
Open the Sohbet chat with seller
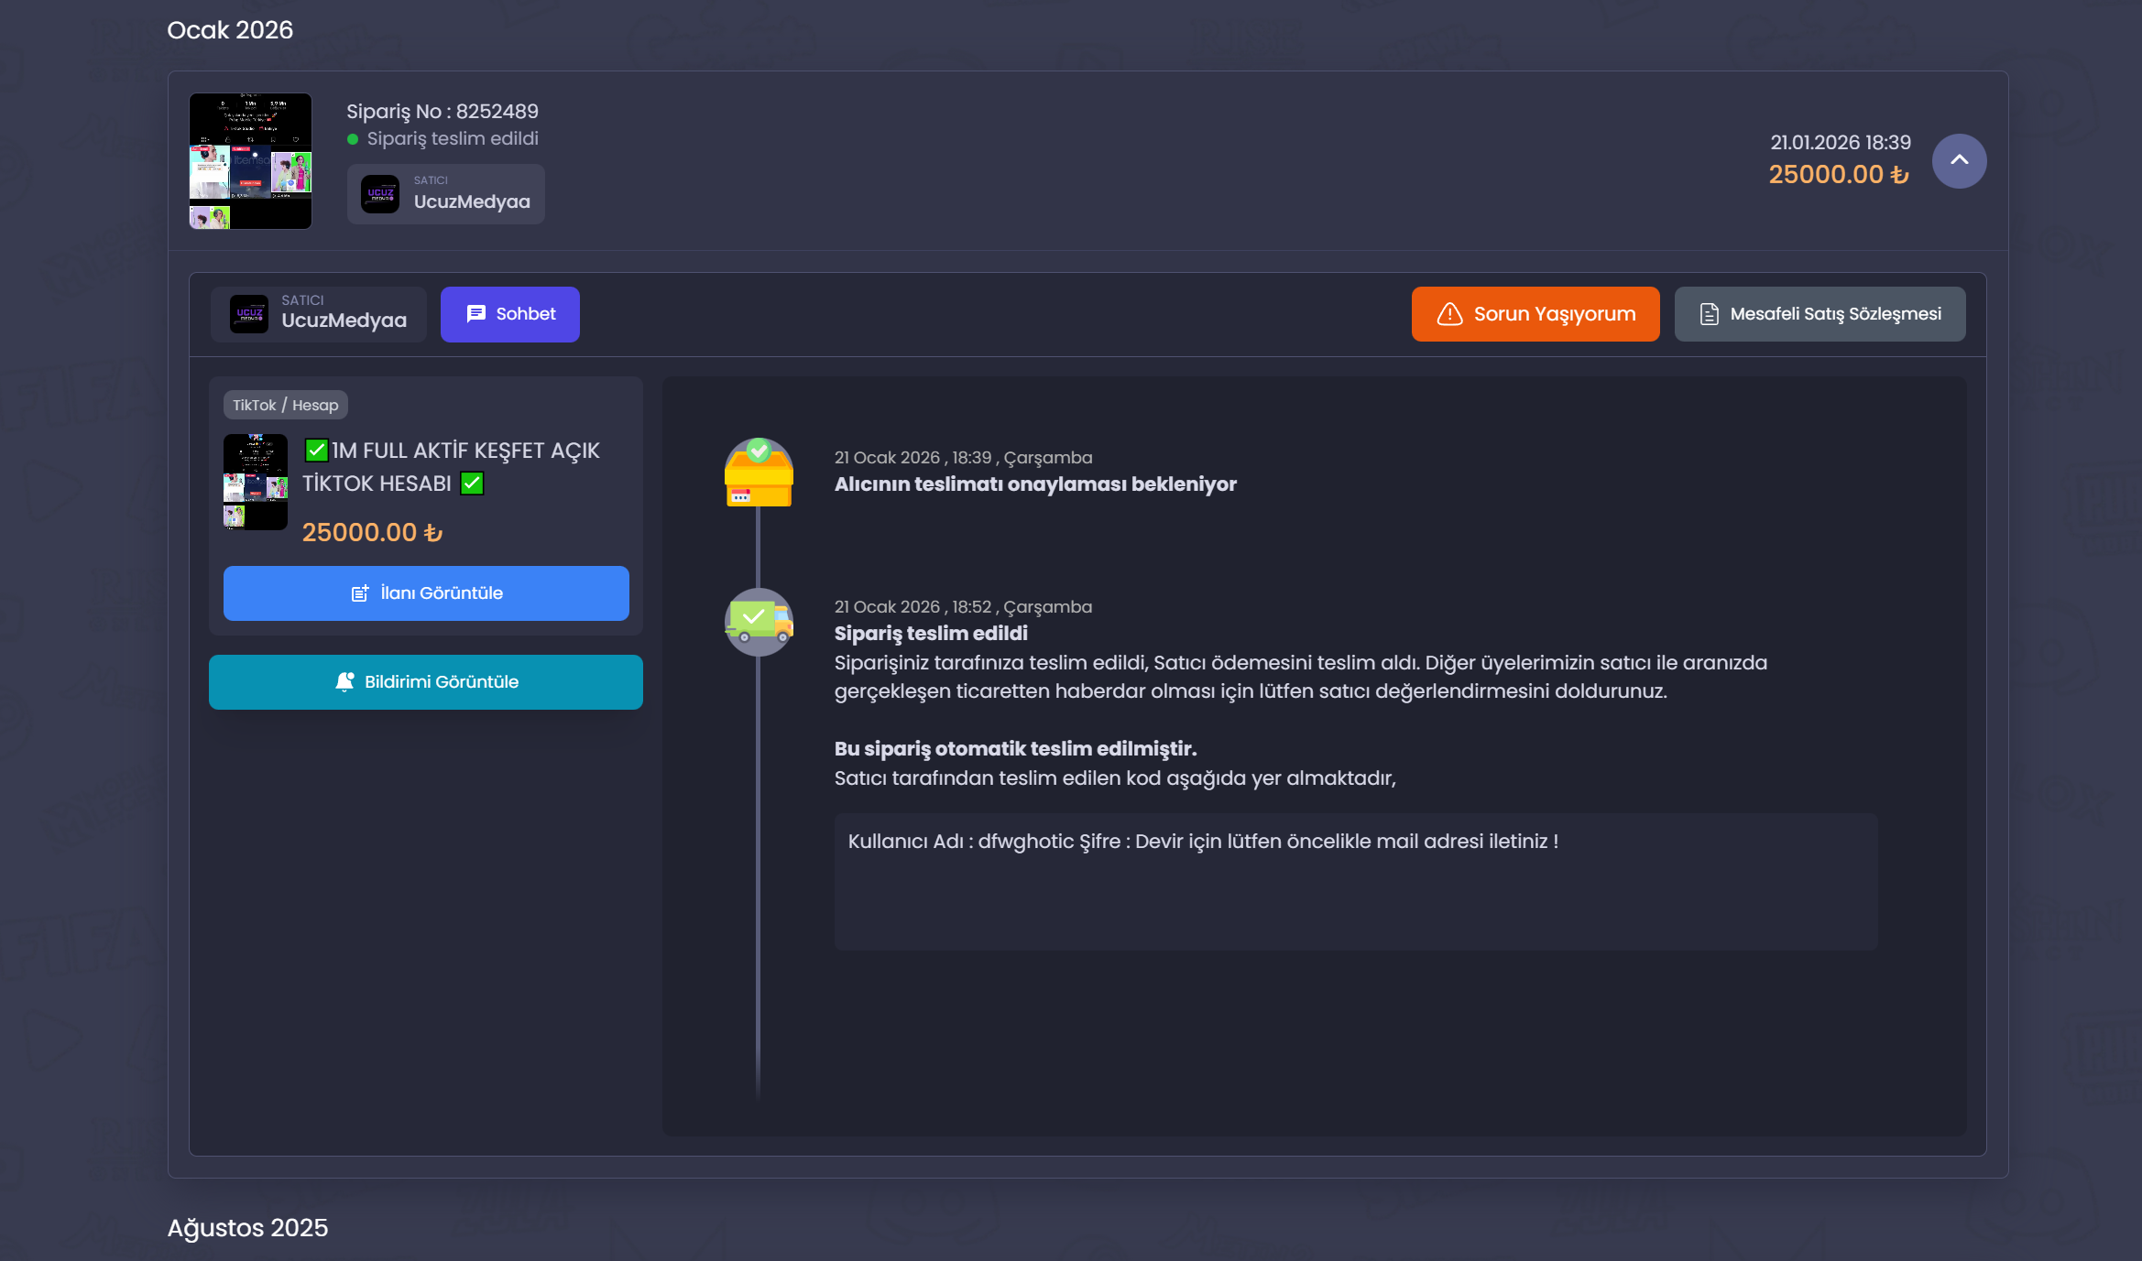tap(510, 314)
